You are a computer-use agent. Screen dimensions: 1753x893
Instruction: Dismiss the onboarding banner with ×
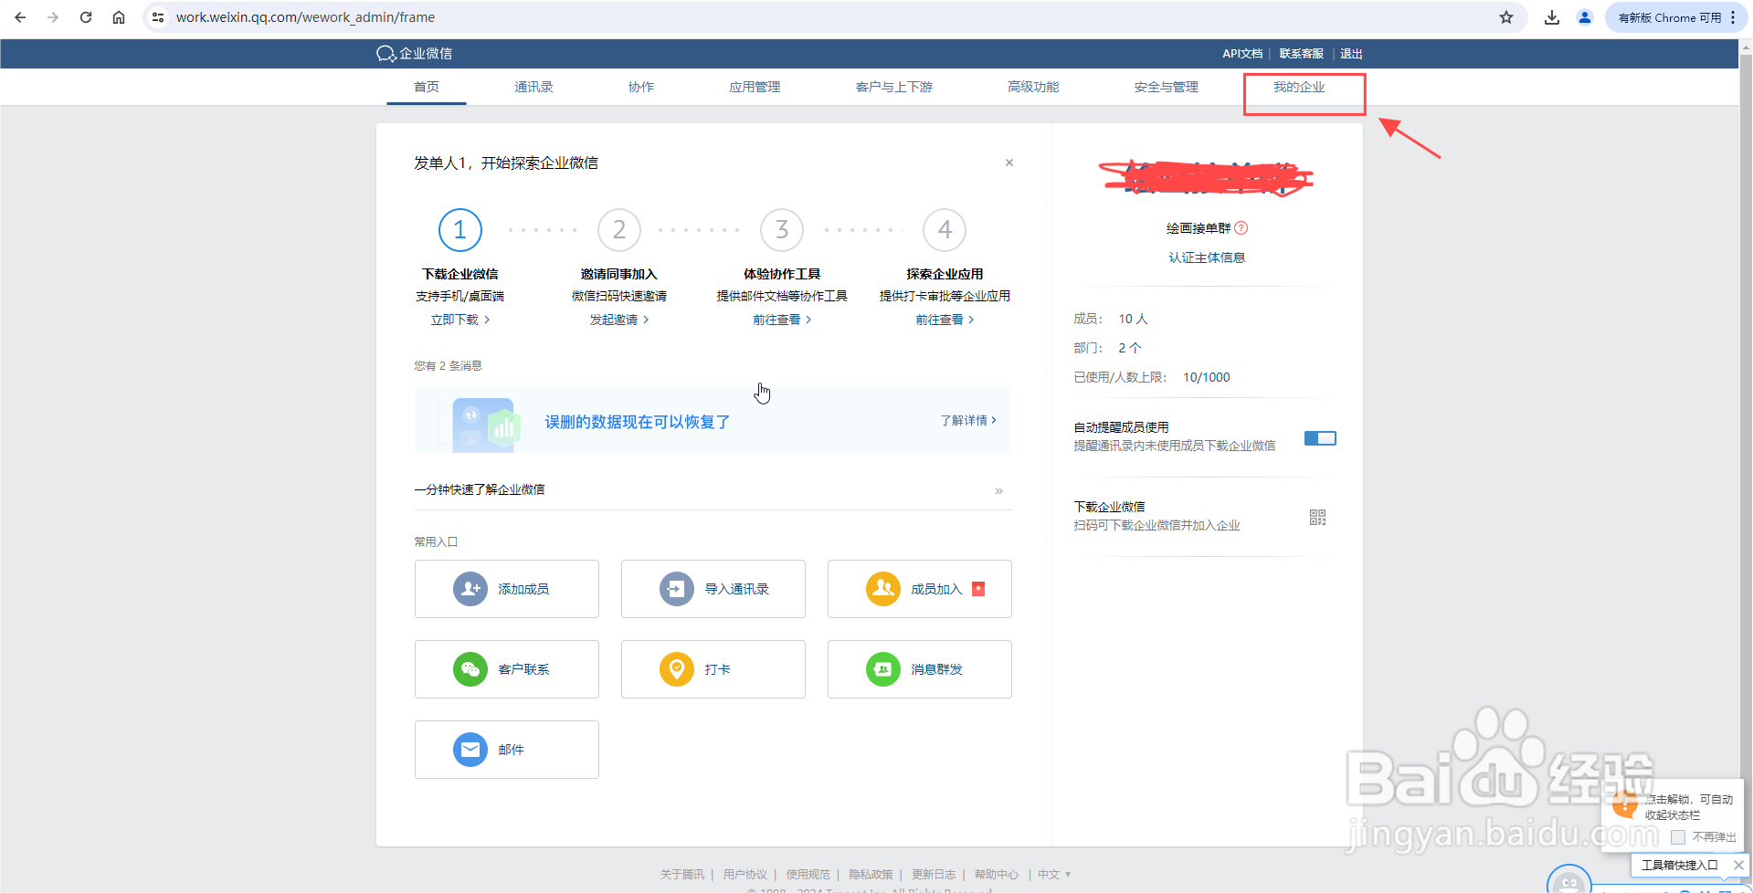(x=1009, y=163)
